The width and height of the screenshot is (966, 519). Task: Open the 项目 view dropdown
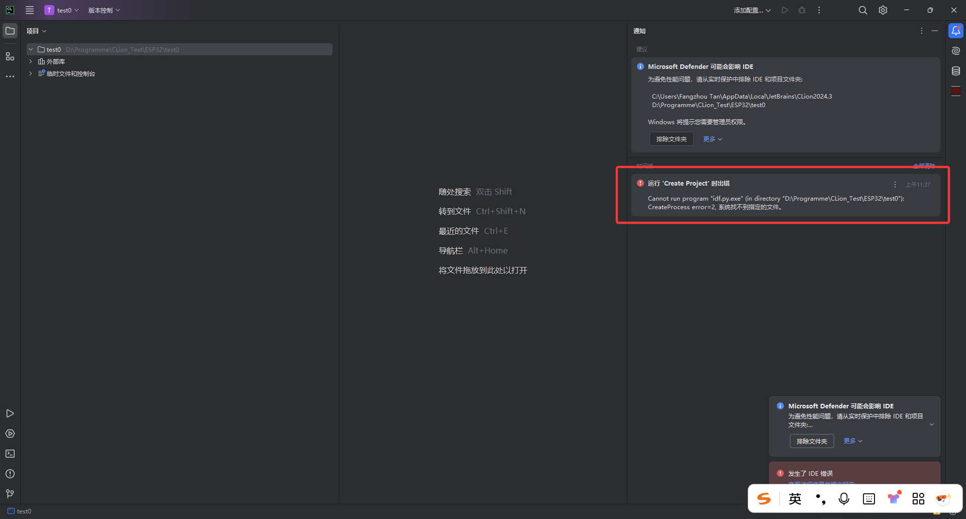36,31
